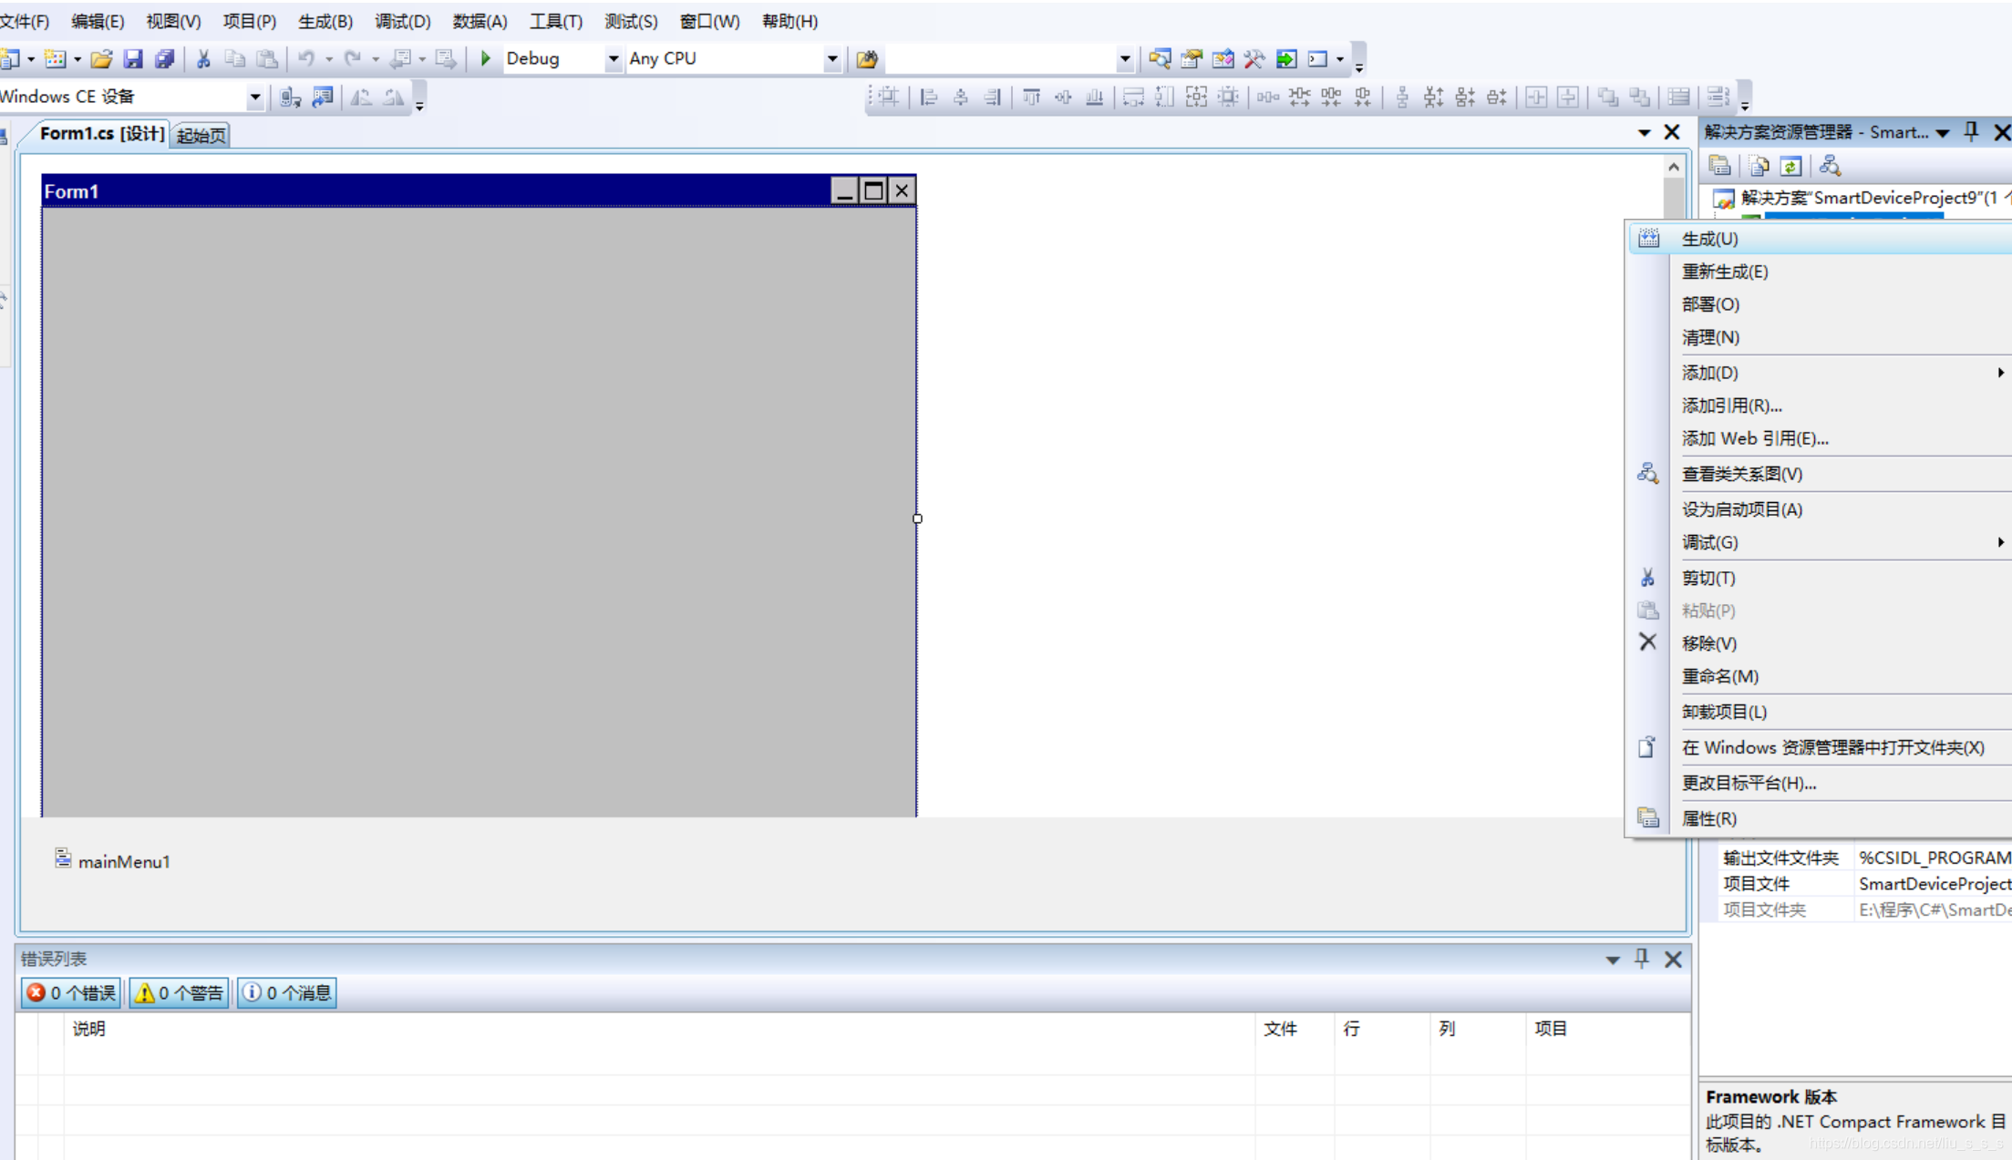The height and width of the screenshot is (1160, 2012).
Task: Choose 设为启动项目(A) in context menu
Action: point(1741,509)
